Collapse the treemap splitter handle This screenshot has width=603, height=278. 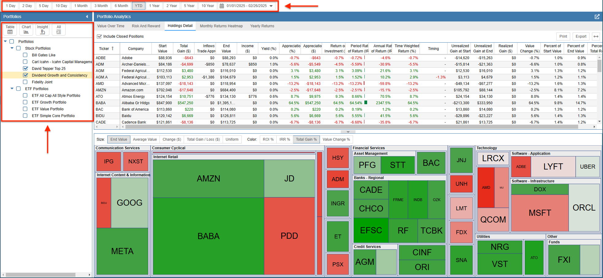(348, 132)
